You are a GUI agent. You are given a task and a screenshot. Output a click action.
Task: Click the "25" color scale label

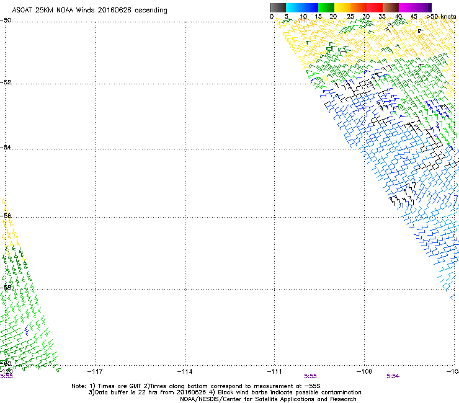click(350, 17)
